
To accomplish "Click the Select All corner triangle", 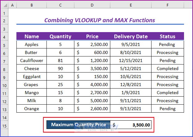I will tap(4, 6).
